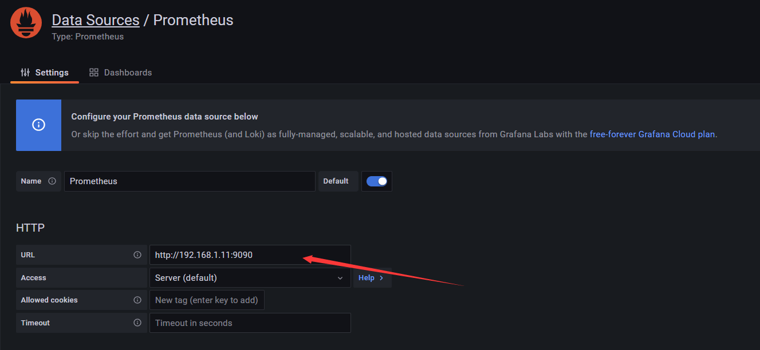The height and width of the screenshot is (350, 760).
Task: Click the sliders icon on the Settings tab
Action: click(25, 73)
